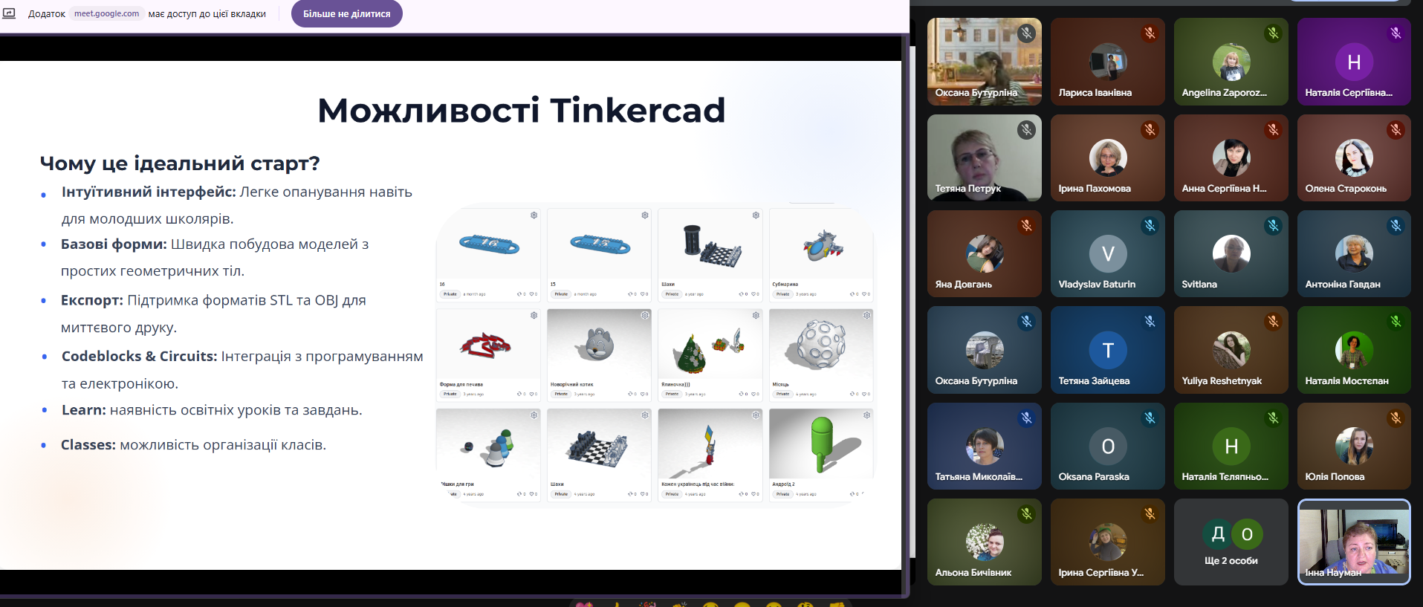Click the gear icon on Субмарина card
This screenshot has width=1423, height=607.
pyautogui.click(x=866, y=215)
